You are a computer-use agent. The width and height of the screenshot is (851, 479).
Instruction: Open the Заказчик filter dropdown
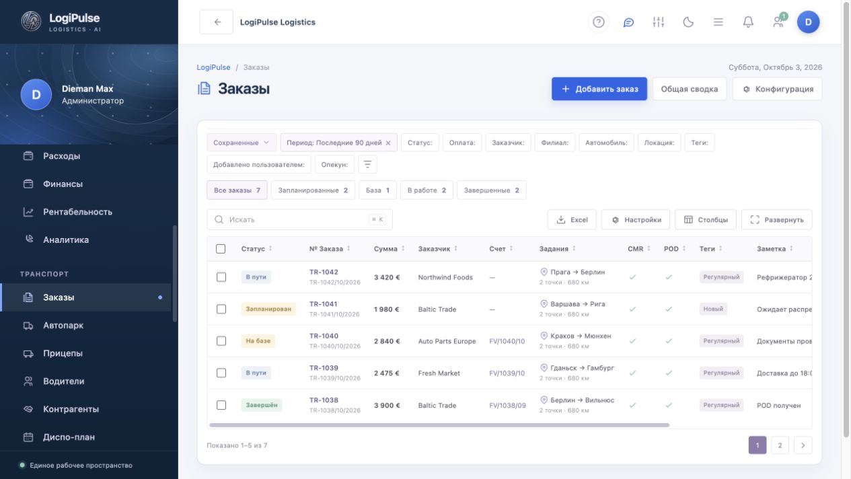(509, 143)
